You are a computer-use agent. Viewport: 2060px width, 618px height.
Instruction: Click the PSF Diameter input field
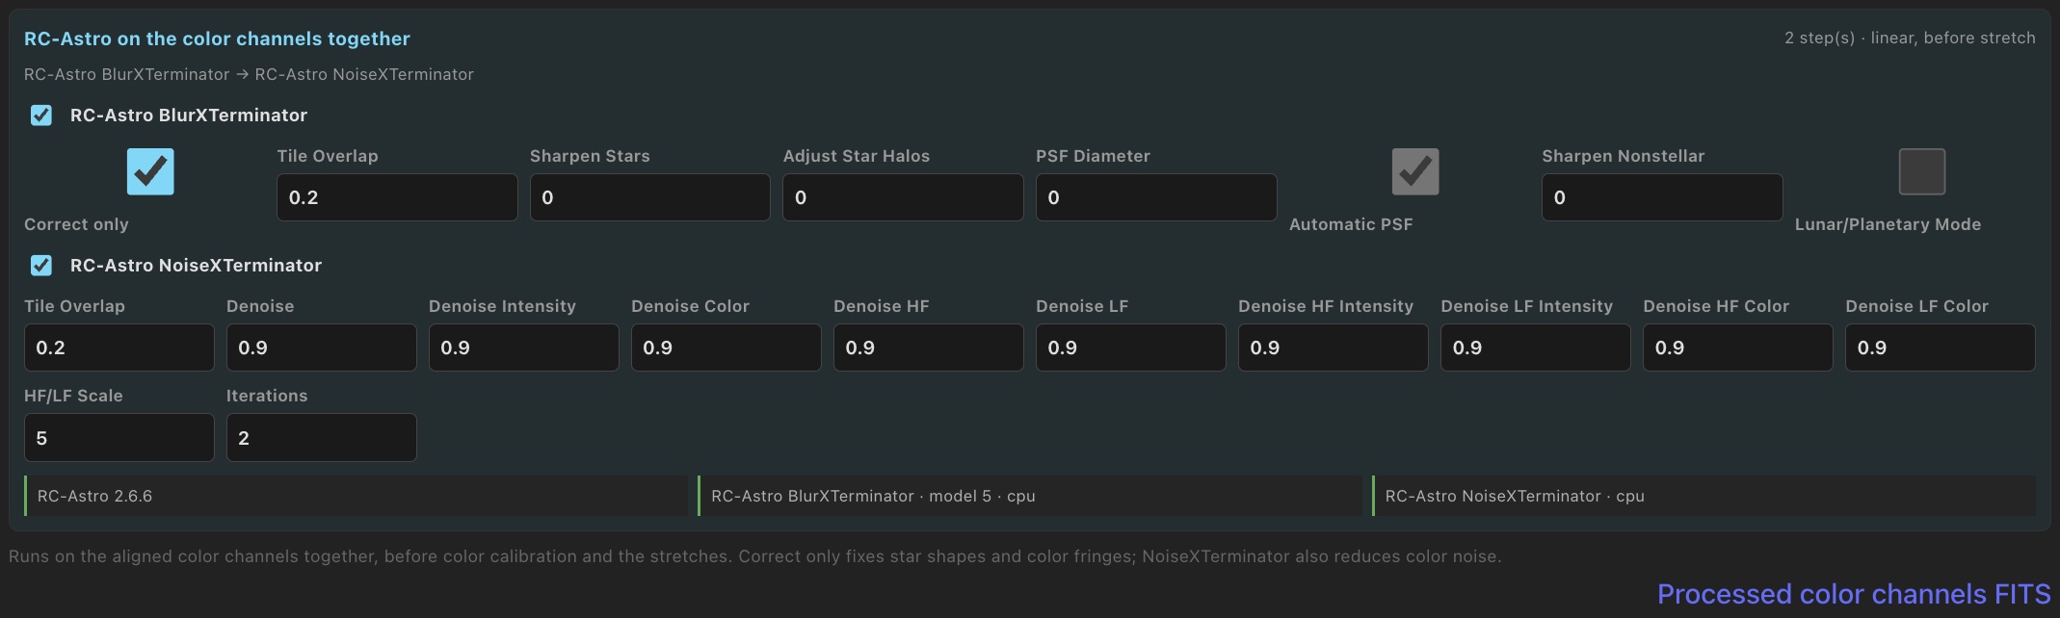(x=1156, y=197)
